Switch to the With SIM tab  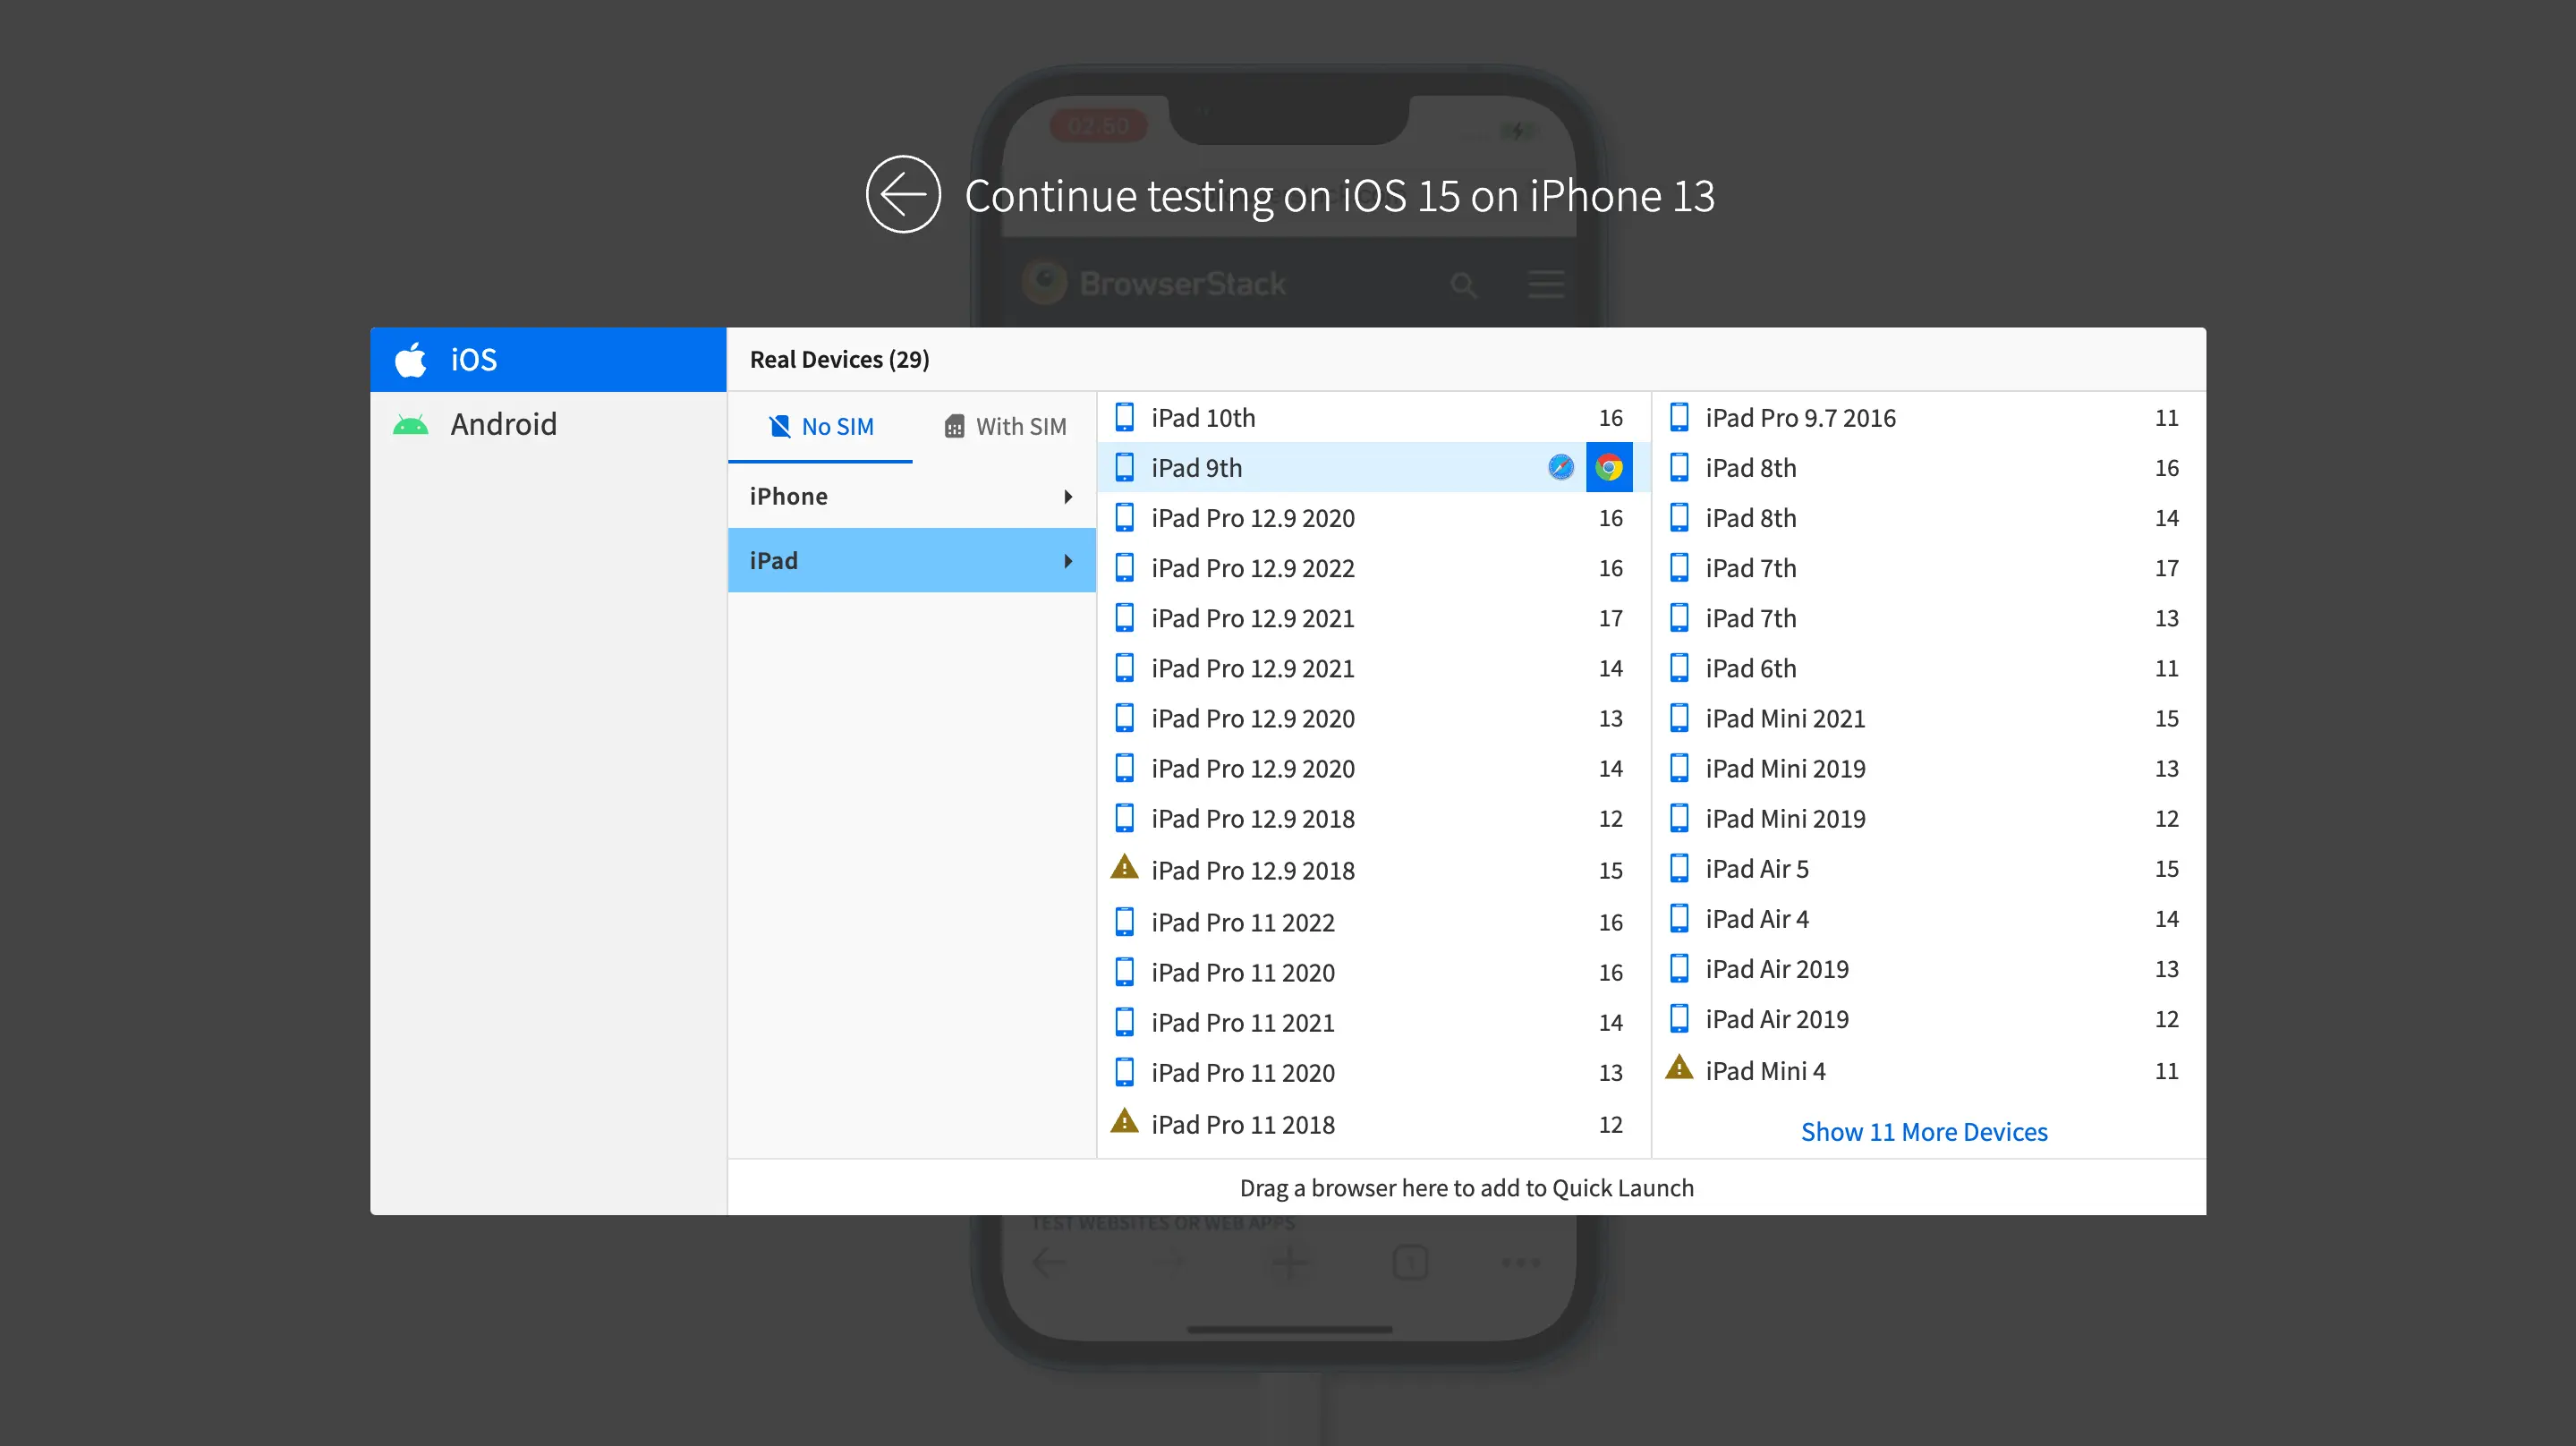click(x=1005, y=427)
